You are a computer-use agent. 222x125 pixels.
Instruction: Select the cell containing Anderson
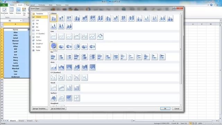16,77
